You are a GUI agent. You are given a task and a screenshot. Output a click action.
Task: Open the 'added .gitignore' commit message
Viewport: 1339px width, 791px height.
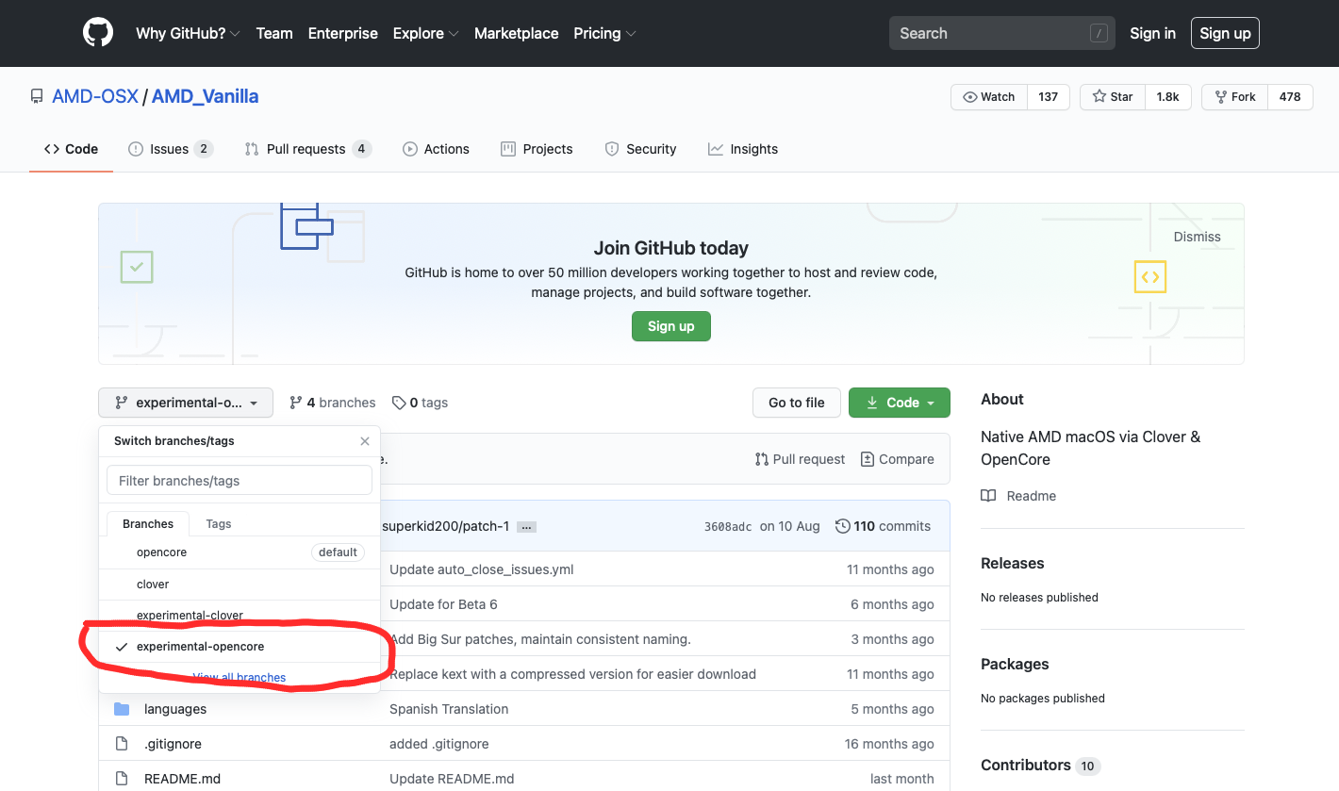(439, 744)
